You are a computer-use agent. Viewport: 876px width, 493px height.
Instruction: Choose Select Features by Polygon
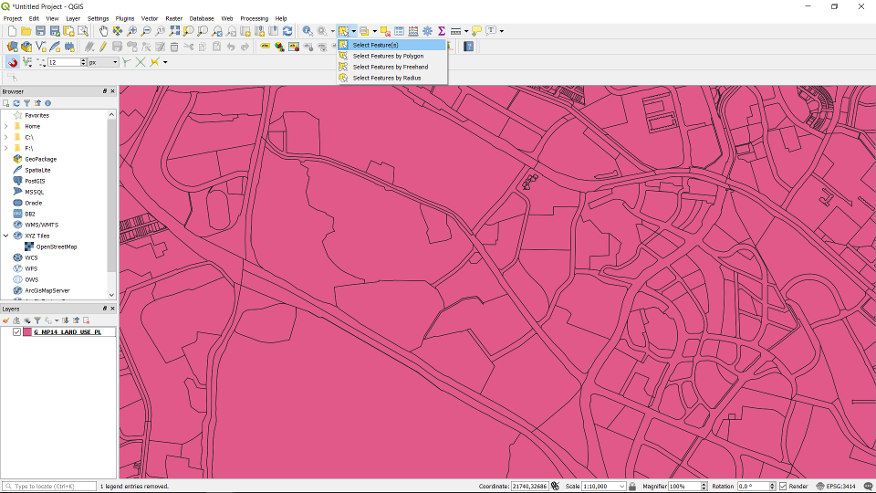(388, 56)
